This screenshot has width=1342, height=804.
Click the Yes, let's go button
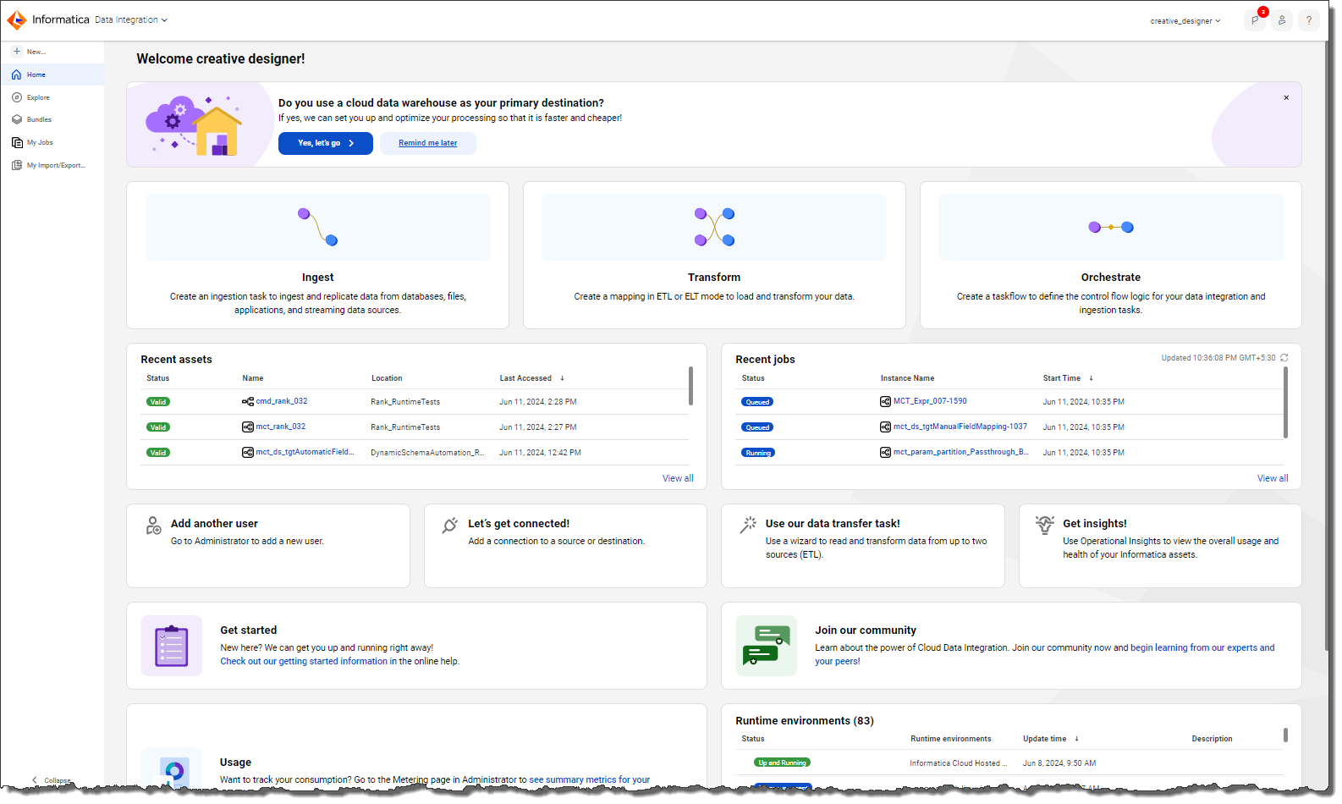326,143
